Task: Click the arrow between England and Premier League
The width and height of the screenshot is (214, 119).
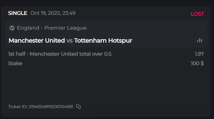Action: click(x=42, y=28)
